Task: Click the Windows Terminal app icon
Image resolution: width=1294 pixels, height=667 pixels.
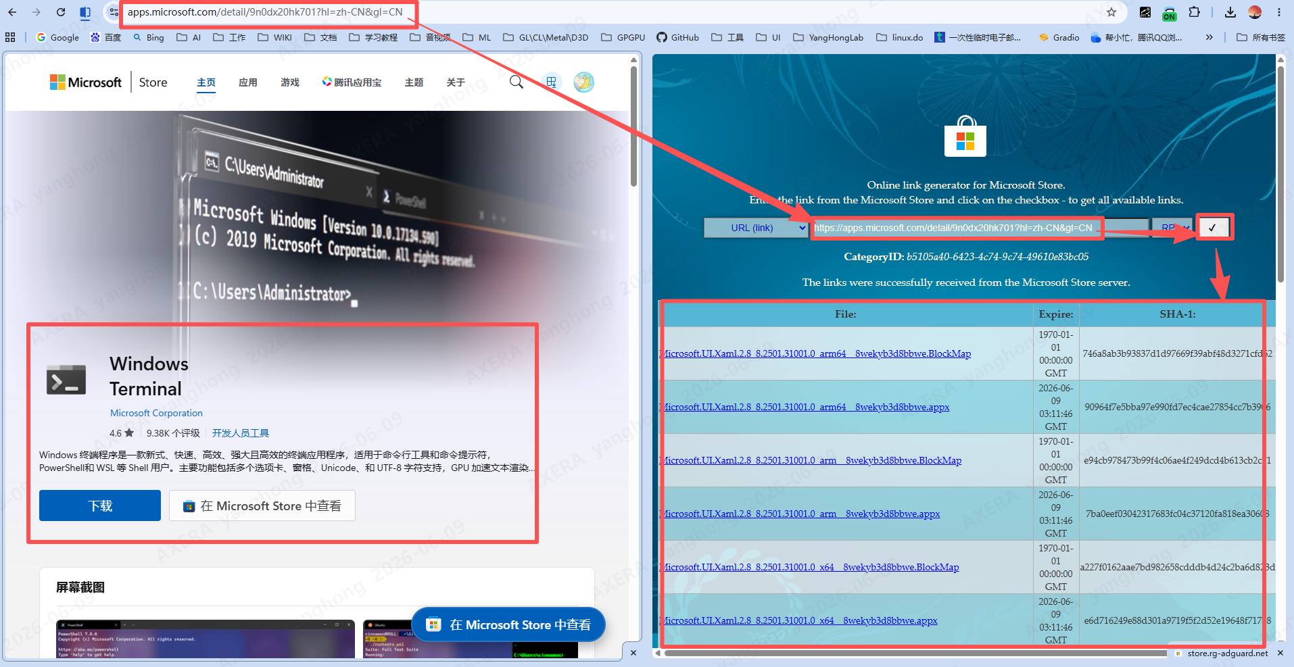Action: (66, 380)
